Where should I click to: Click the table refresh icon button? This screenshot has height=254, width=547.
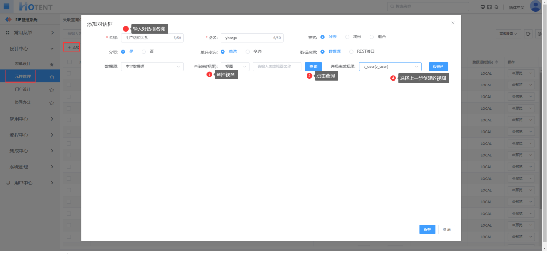click(x=528, y=34)
